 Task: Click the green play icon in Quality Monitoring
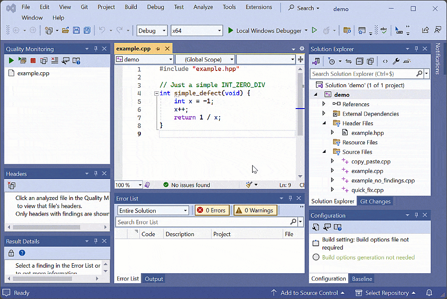11,60
